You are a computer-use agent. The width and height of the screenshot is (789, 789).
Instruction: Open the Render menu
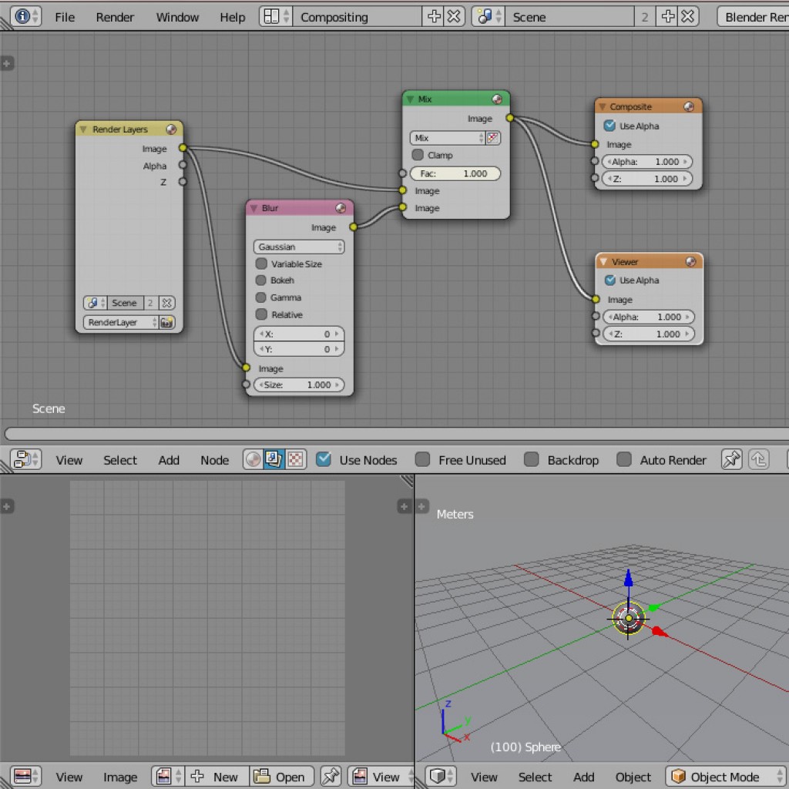pyautogui.click(x=114, y=16)
